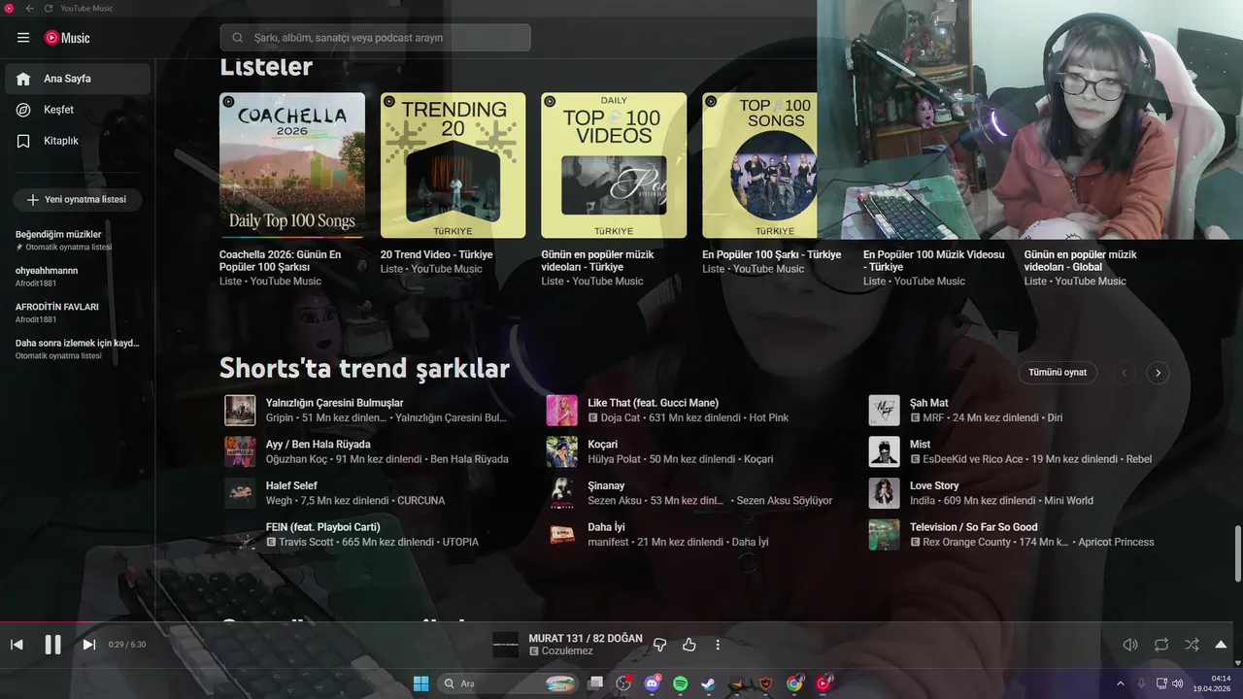Play Şah Mat cover art

(885, 410)
